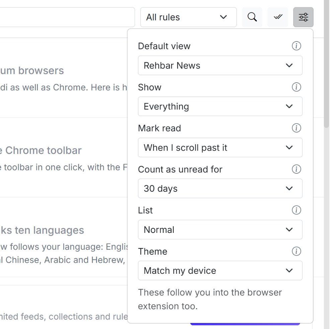Click the These follow you into the browser note
This screenshot has width=331, height=329.
point(210,299)
